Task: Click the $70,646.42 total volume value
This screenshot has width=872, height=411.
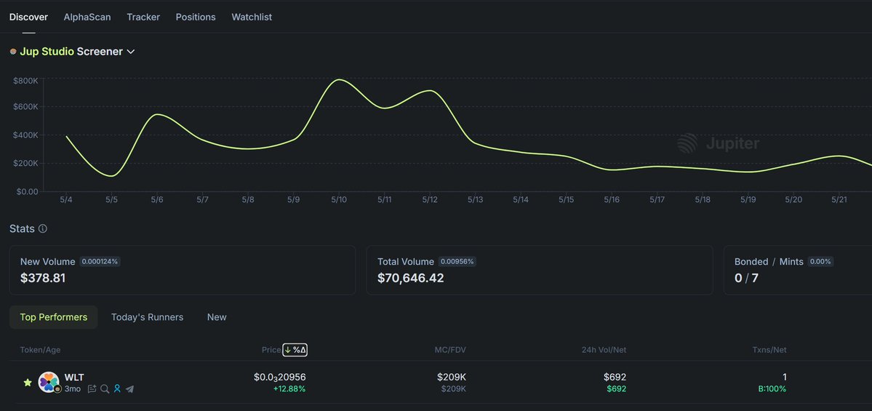Action: click(x=410, y=278)
